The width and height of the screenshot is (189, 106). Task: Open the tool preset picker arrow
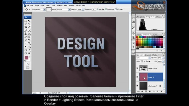(30, 9)
